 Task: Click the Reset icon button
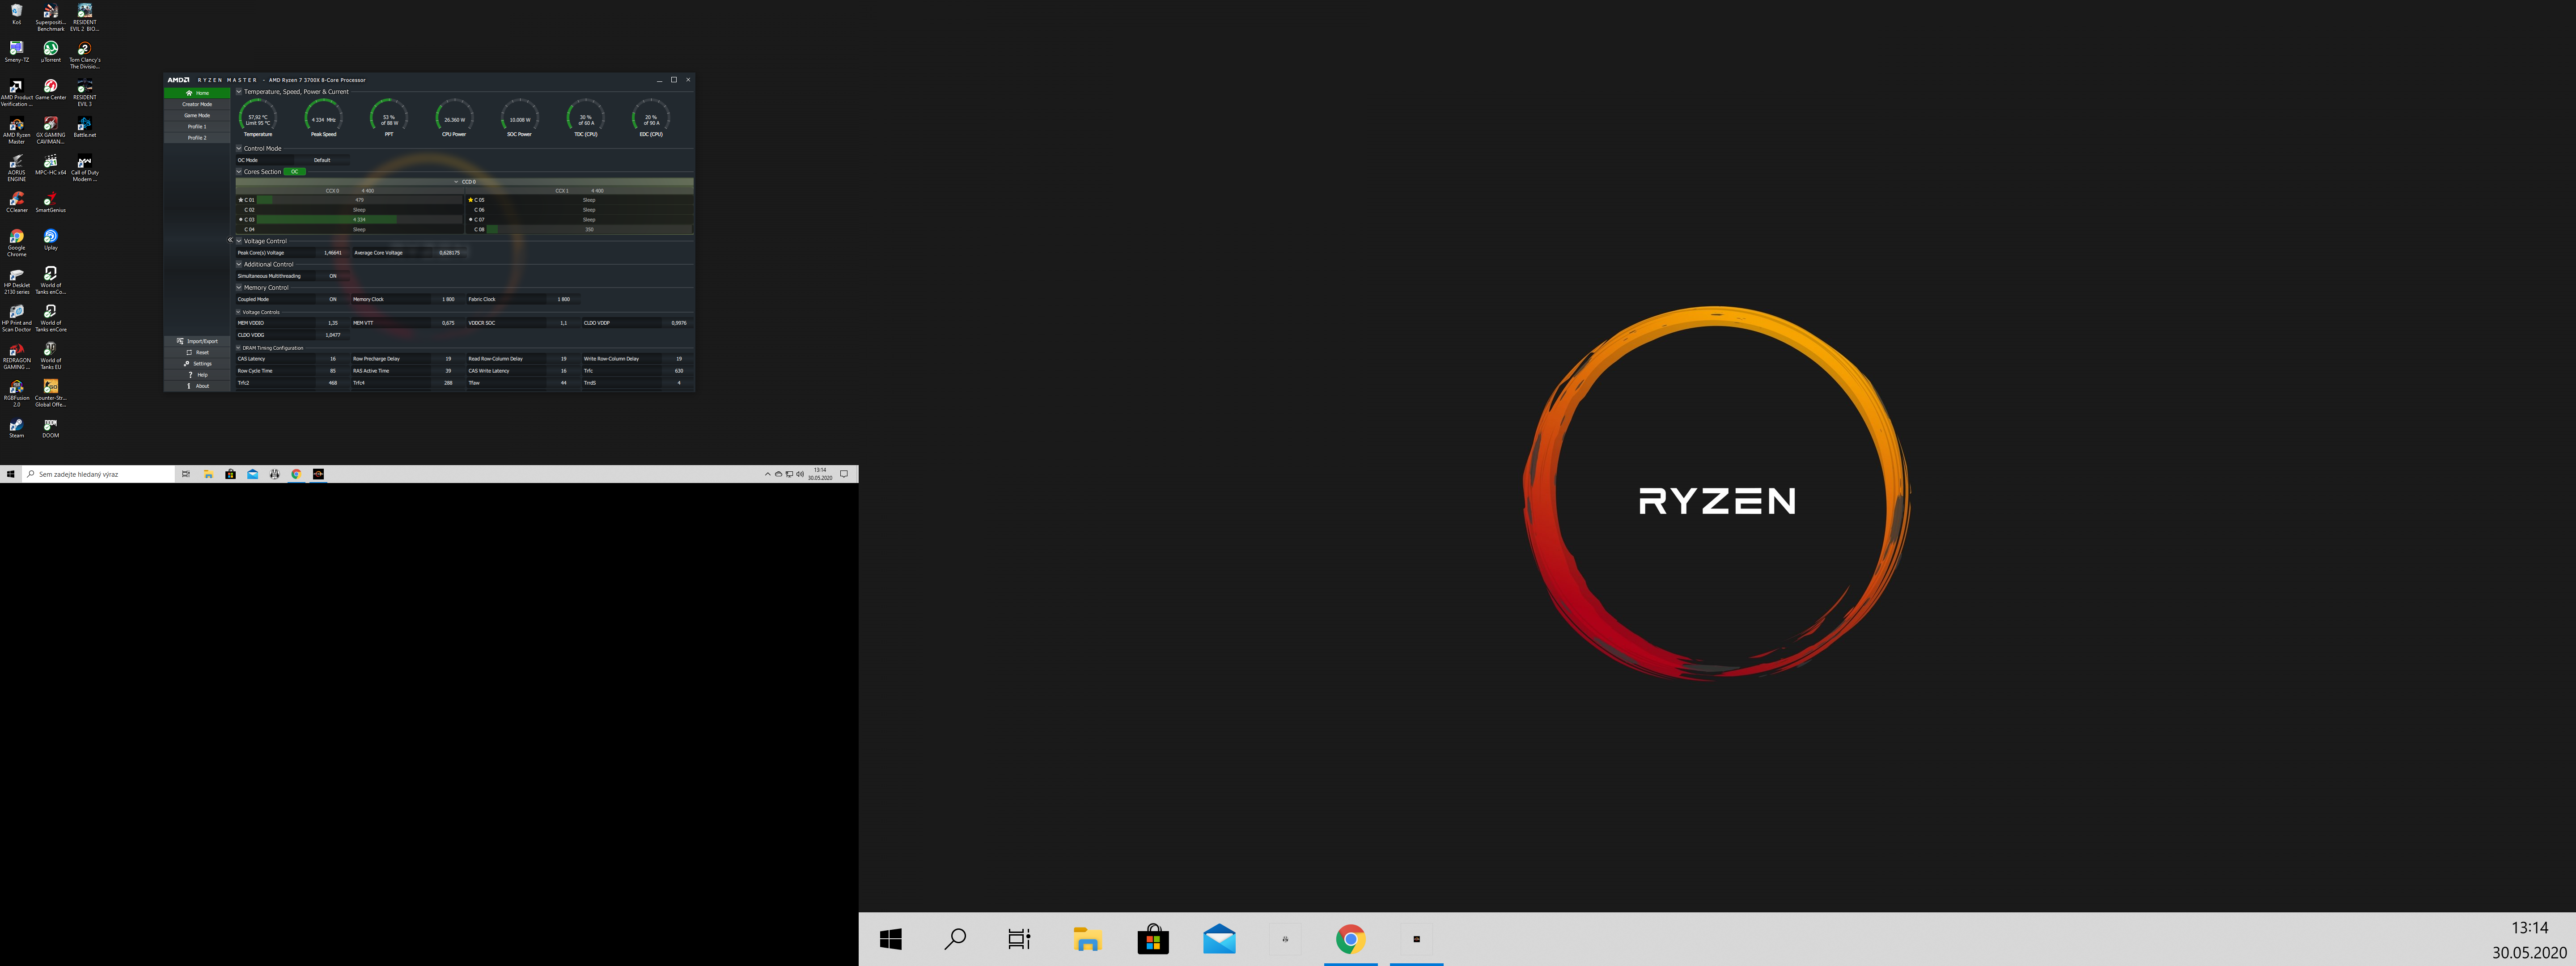click(x=189, y=352)
